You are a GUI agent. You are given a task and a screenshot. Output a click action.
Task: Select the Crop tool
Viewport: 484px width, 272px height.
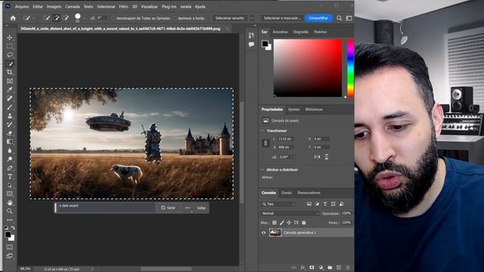tap(10, 73)
